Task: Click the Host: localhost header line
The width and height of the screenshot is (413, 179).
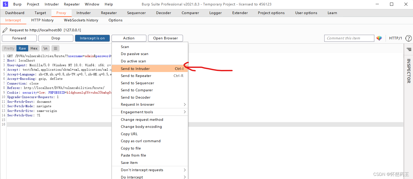Action: 21,61
